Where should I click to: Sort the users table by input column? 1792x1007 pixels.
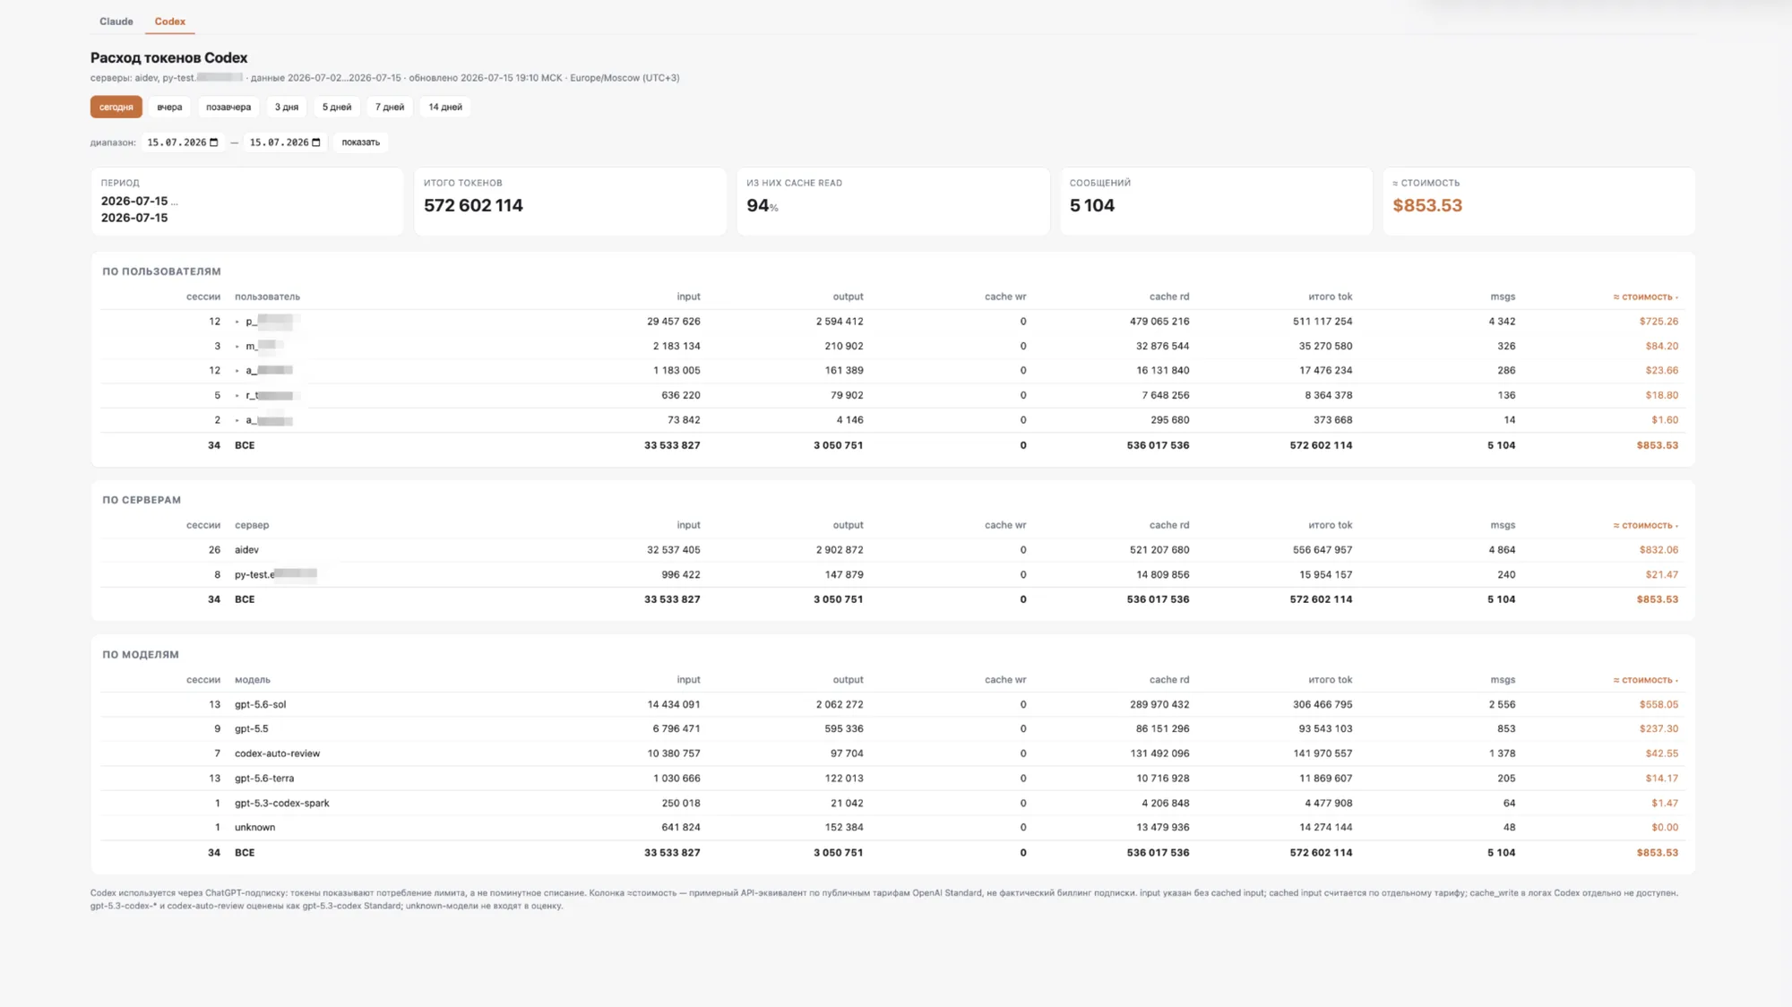tap(689, 297)
